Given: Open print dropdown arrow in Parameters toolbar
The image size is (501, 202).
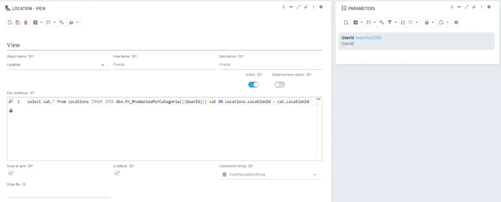Looking at the screenshot, I should (433, 22).
